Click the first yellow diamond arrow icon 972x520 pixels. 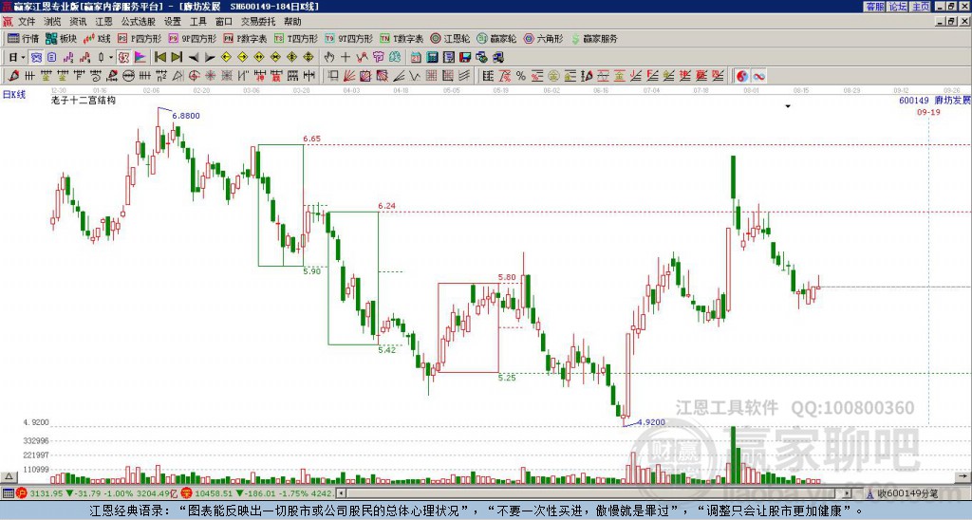point(226,58)
